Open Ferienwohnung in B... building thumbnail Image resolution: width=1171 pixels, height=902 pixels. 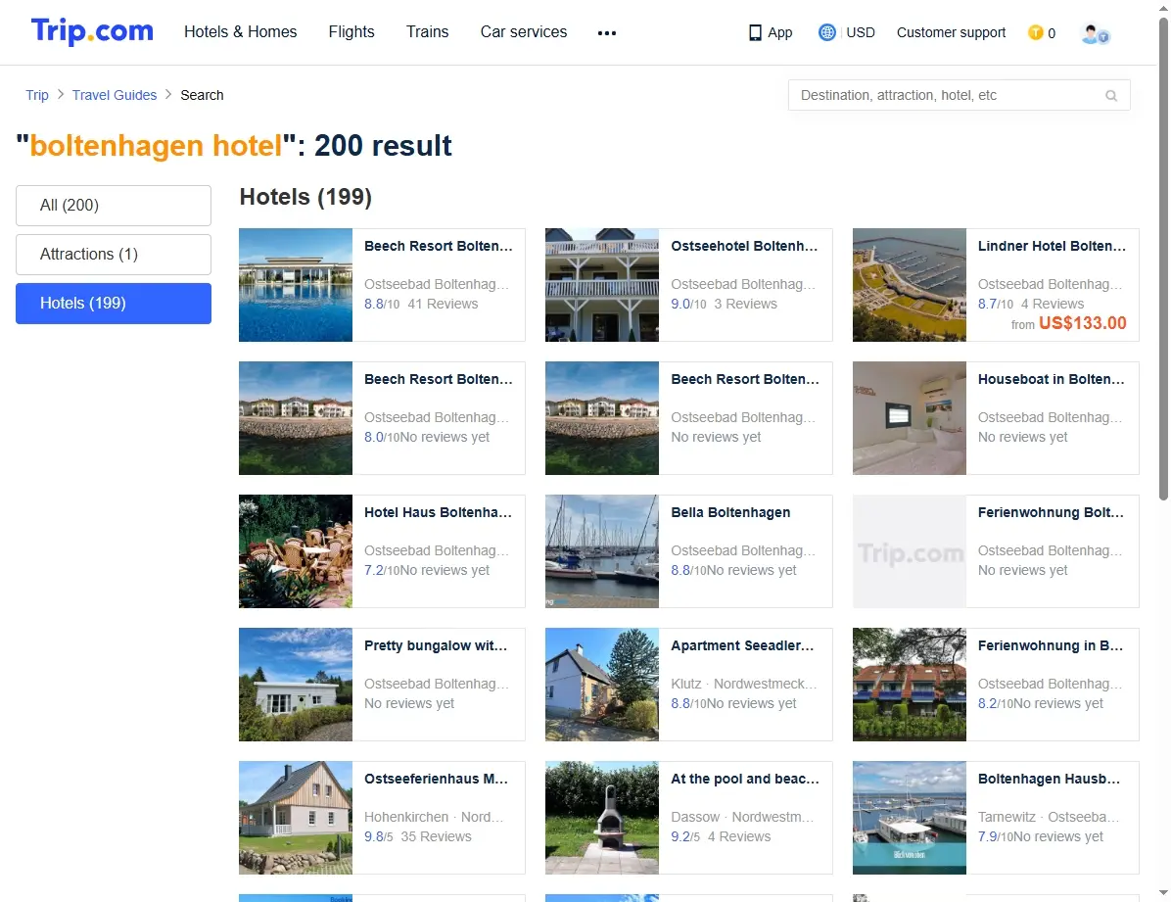click(910, 685)
